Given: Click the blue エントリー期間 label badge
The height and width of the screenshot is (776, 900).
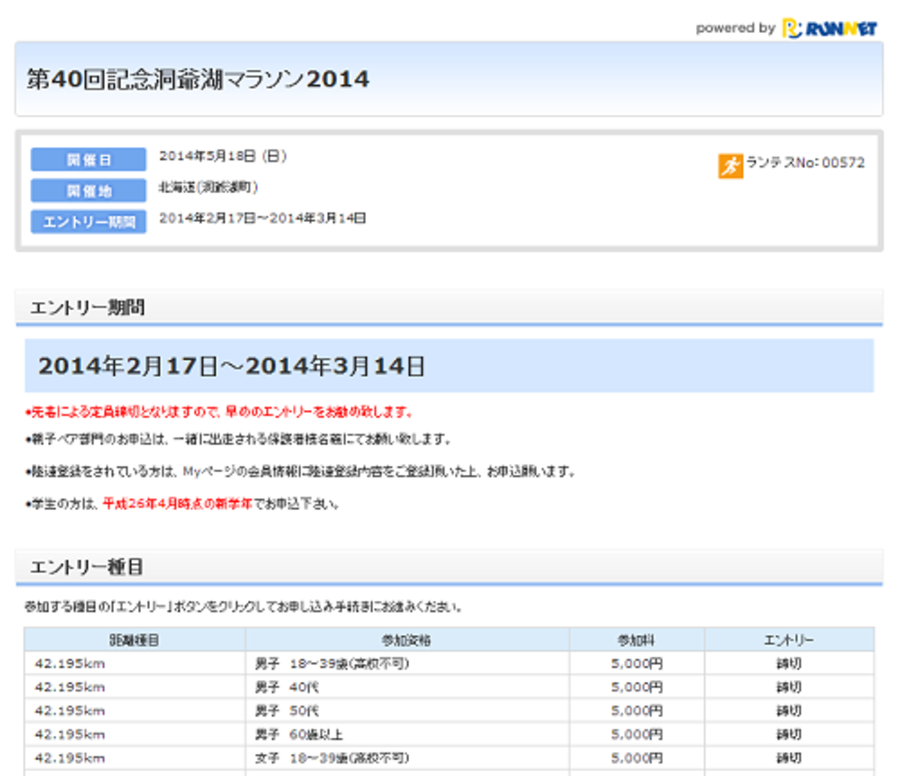Looking at the screenshot, I should 89,222.
